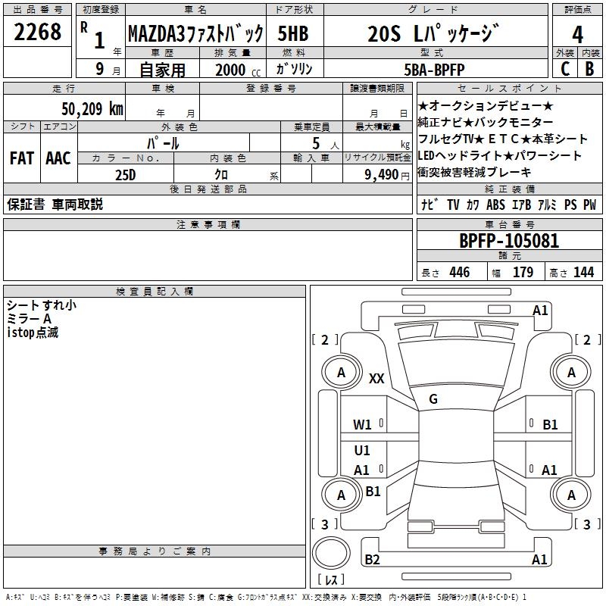Click the PS equipment label
The height and width of the screenshot is (606, 606).
point(570,205)
